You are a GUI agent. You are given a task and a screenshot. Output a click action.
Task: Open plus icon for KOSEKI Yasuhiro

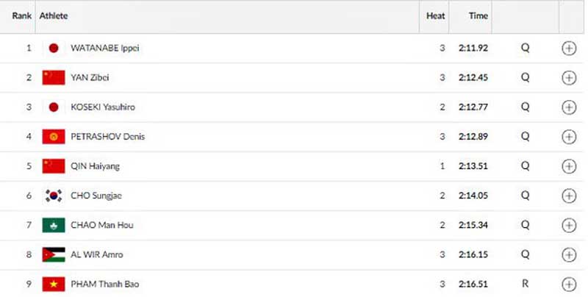click(569, 107)
